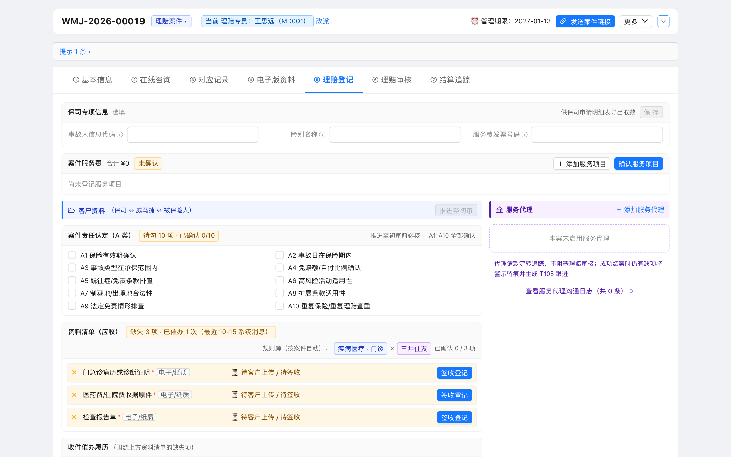Click the info icon next to 险别名称

click(322, 135)
